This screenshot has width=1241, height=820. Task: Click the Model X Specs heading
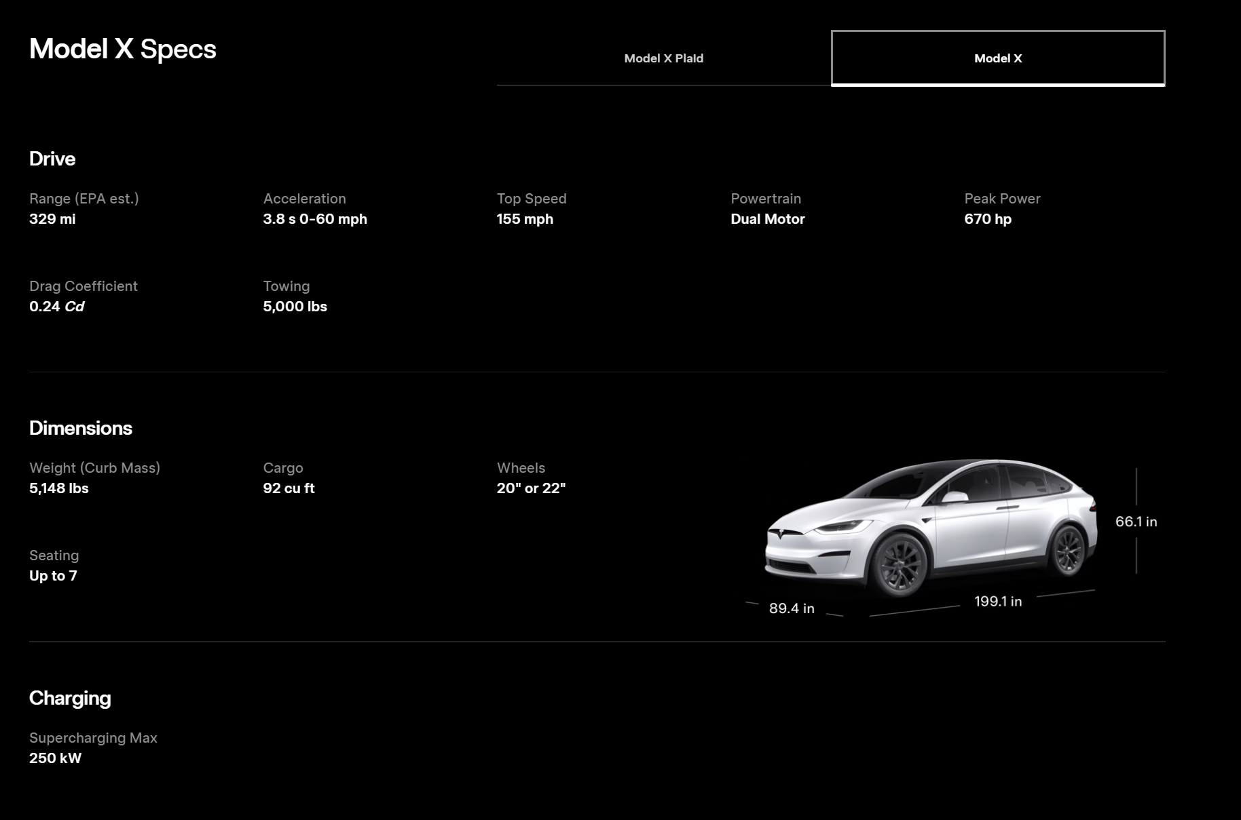[123, 49]
